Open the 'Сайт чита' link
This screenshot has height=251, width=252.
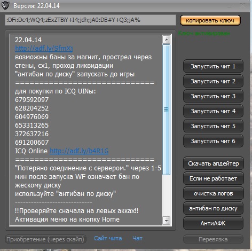point(108,238)
